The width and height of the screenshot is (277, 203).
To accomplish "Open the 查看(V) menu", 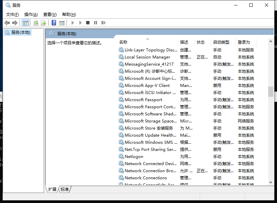I will click(x=50, y=15).
